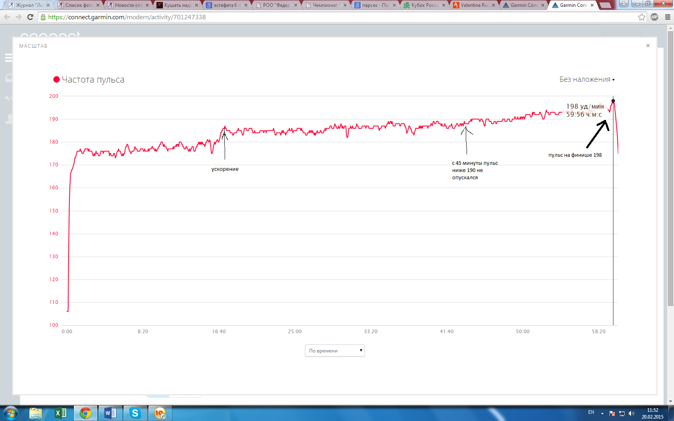Show hidden system tray icons arrow
The height and width of the screenshot is (421, 674).
[x=602, y=413]
